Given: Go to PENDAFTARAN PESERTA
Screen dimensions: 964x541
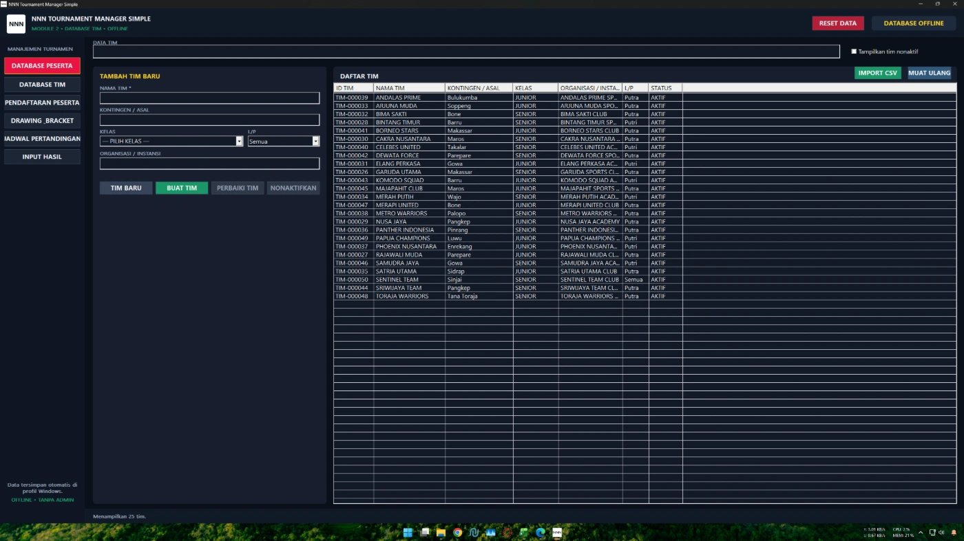Looking at the screenshot, I should pyautogui.click(x=42, y=102).
